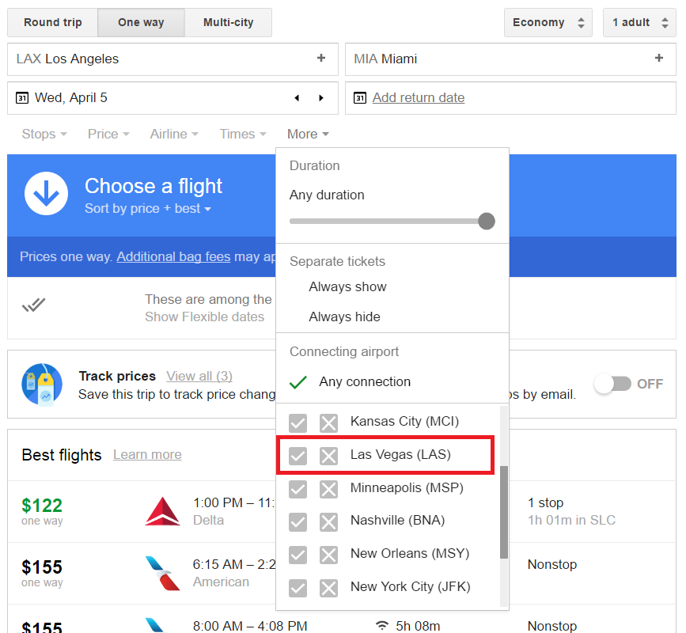Click 1h 01m in SLC layover text
Viewport: 686px width, 633px height.
[x=571, y=520]
